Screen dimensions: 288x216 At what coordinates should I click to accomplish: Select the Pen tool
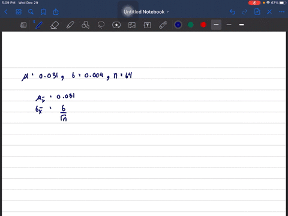(39, 25)
